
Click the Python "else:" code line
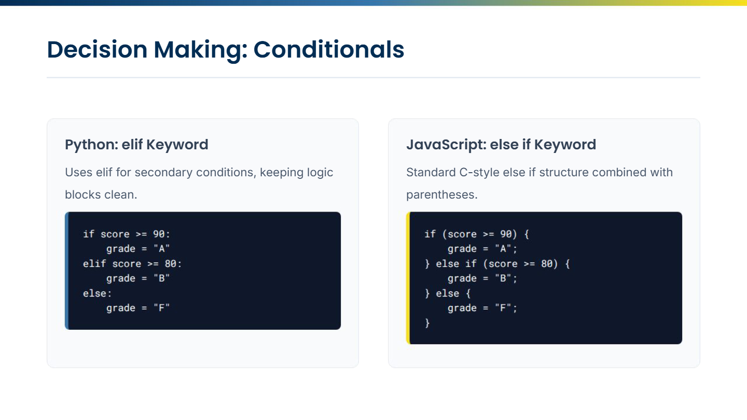click(98, 293)
